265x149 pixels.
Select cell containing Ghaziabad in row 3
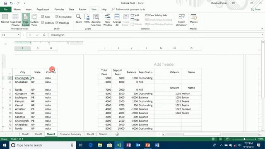(x=23, y=82)
